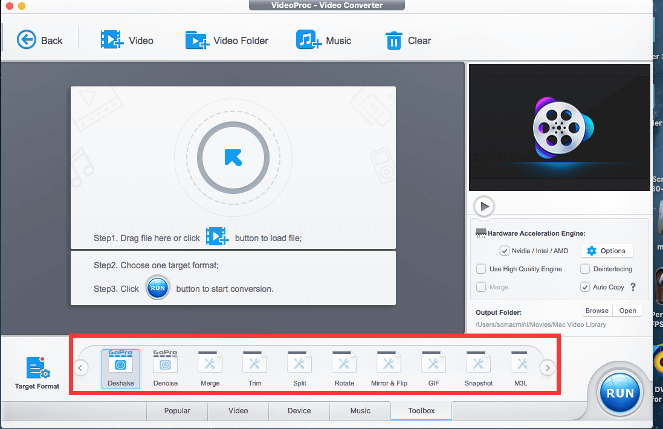Choose the Rotate toolbox tool
Image resolution: width=663 pixels, height=429 pixels.
(x=344, y=368)
